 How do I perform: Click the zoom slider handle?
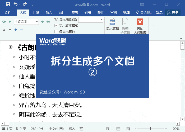click(151, 129)
